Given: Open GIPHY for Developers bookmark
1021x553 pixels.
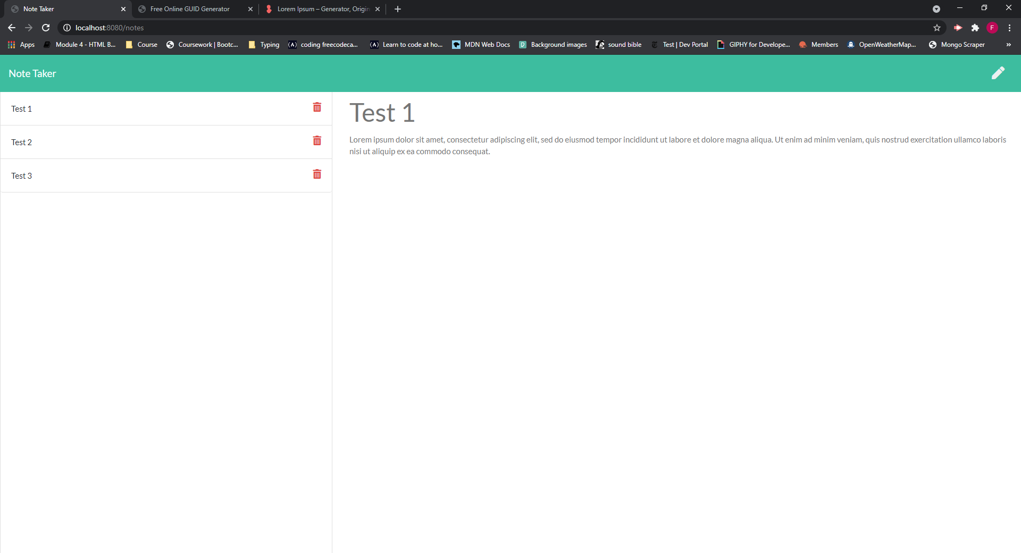Looking at the screenshot, I should click(x=754, y=45).
